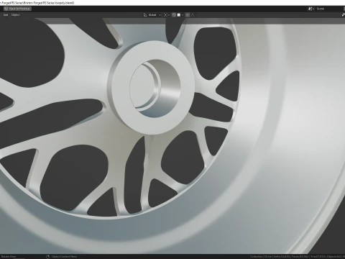Click the proportional falloff curve icon

(193, 15)
